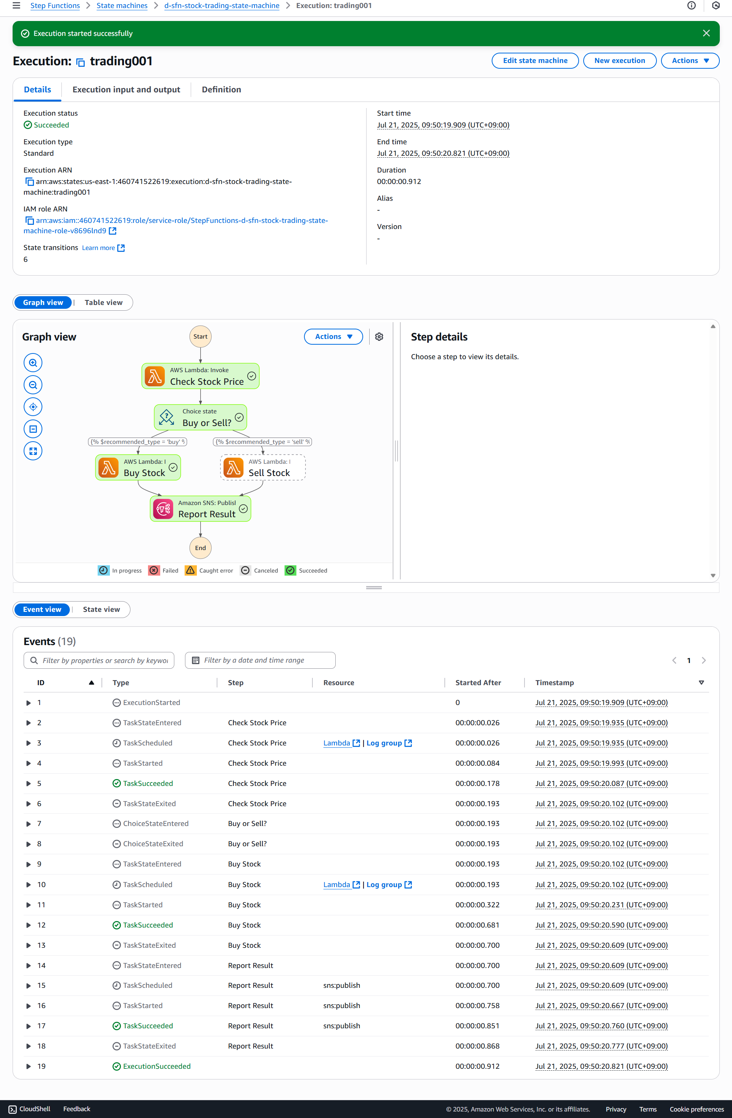Switch to Table view
This screenshot has height=1118, width=732.
[x=103, y=303]
